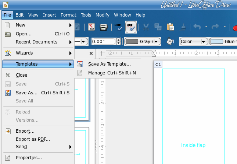The image size is (237, 164).
Task: Click the horizontal ruler indent marker
Action: (x=154, y=53)
